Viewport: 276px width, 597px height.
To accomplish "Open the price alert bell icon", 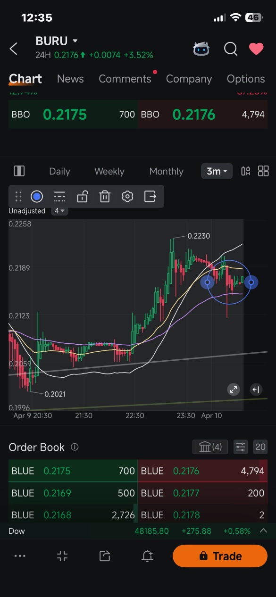I will click(x=147, y=556).
